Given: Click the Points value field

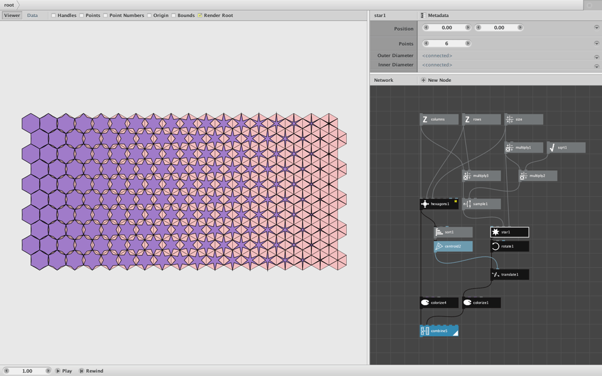Looking at the screenshot, I should click(447, 43).
